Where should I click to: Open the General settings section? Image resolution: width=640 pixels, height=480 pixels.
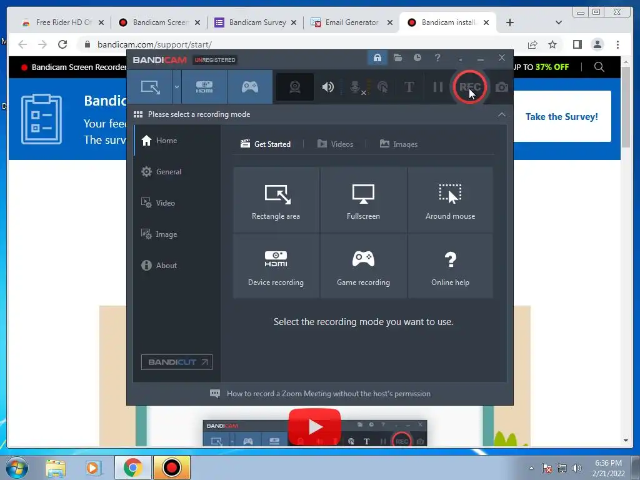point(177,172)
